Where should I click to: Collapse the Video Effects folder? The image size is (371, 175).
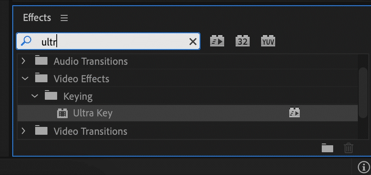25,79
